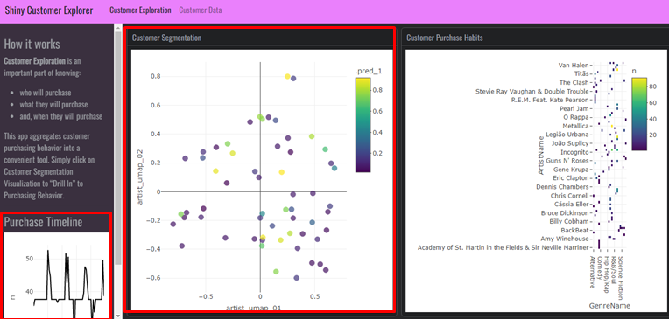Click the ArtistName axis title
669x319 pixels.
541,156
